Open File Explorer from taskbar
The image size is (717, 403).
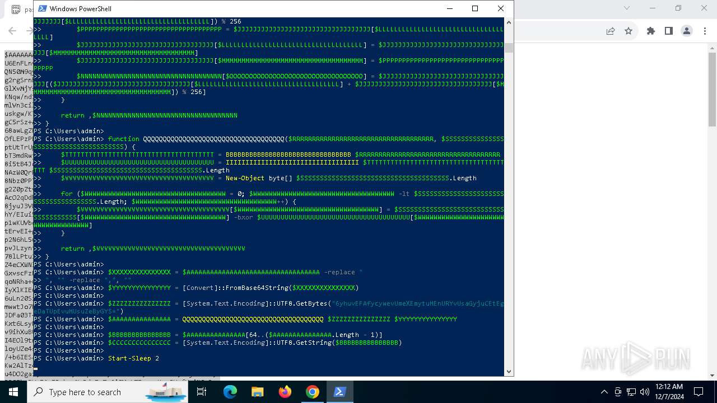257,392
